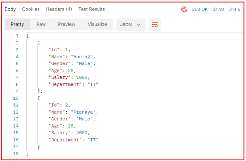Screen dimensions: 246x161
Task: Open the Headers (4) tab
Action: (59, 9)
